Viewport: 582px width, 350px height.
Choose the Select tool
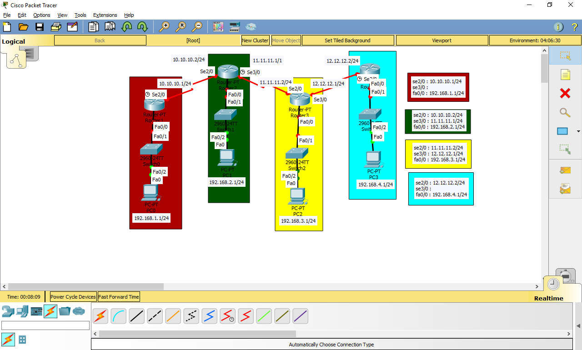(x=565, y=55)
